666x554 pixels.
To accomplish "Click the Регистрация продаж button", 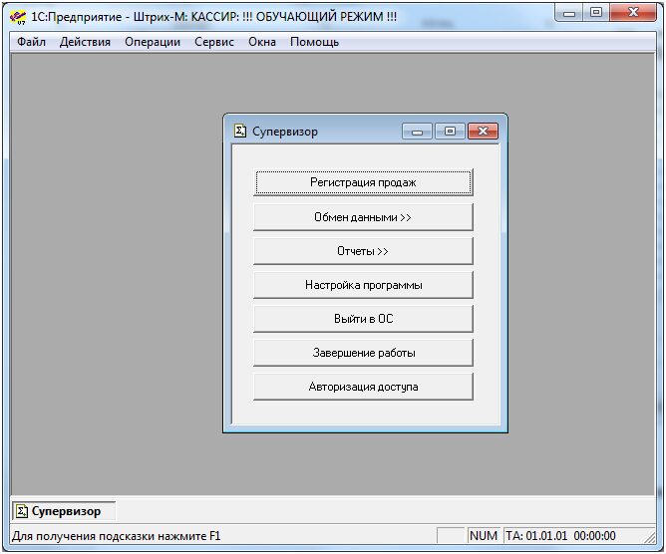I will pos(363,182).
